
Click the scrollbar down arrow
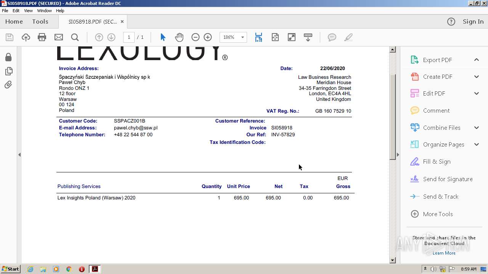coord(392,260)
